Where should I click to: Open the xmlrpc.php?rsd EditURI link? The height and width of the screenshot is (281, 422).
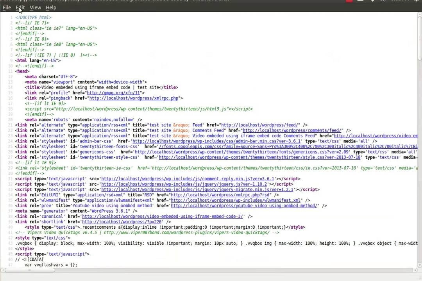(220, 195)
